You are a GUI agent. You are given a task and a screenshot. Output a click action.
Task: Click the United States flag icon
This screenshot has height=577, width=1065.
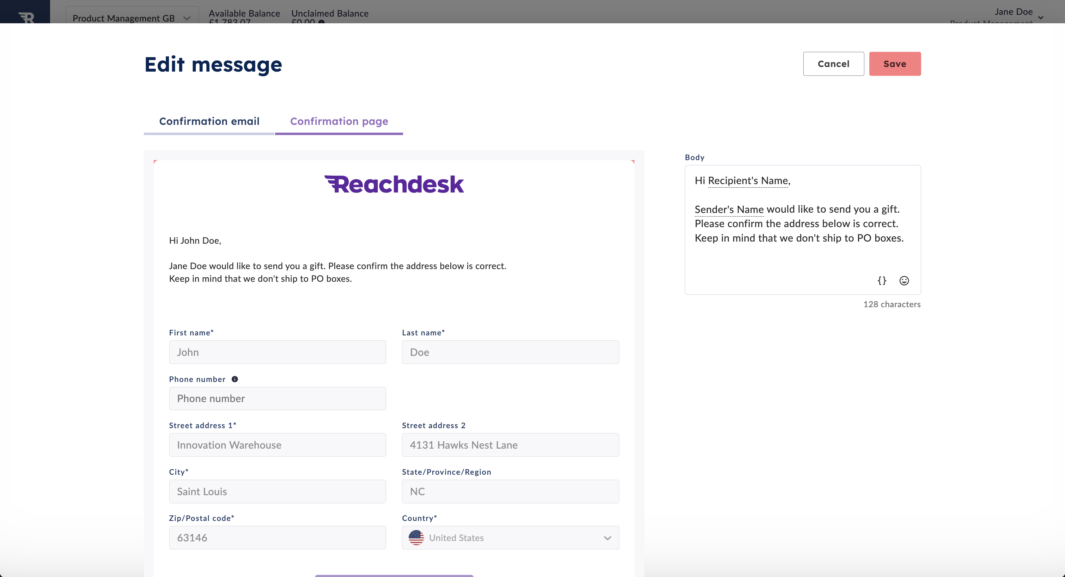(x=416, y=538)
